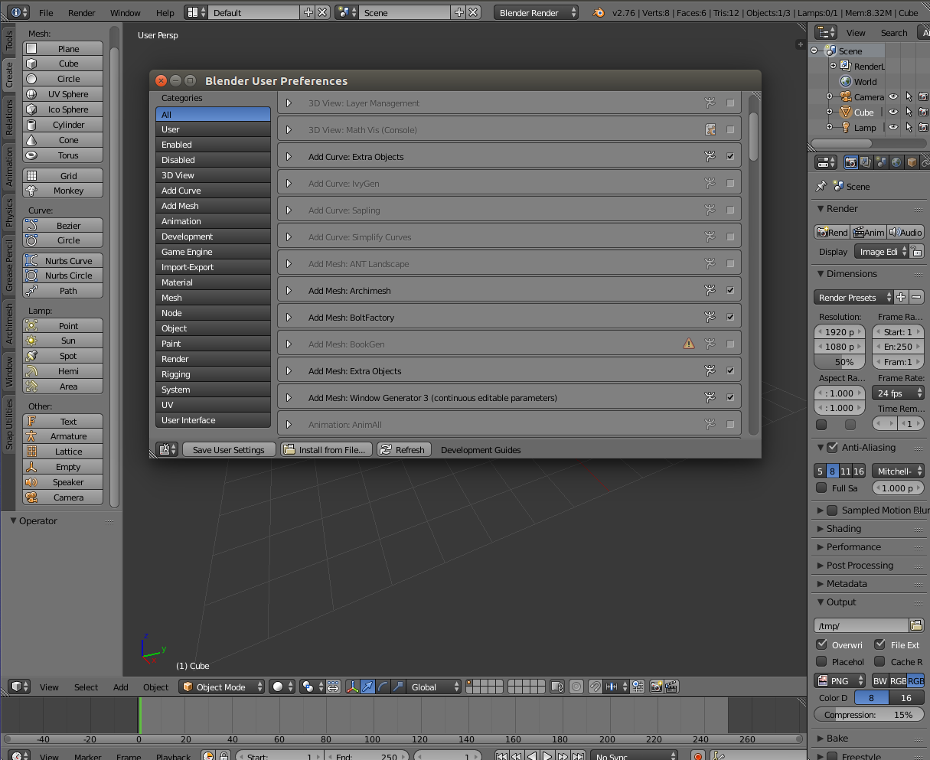Image resolution: width=930 pixels, height=760 pixels.
Task: Open the Blender Render engine dropdown
Action: [x=536, y=13]
